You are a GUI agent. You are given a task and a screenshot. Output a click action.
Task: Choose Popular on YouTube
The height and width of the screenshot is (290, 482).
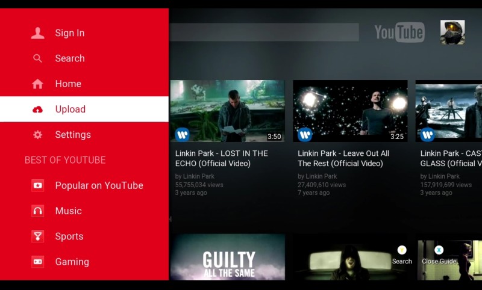(99, 185)
